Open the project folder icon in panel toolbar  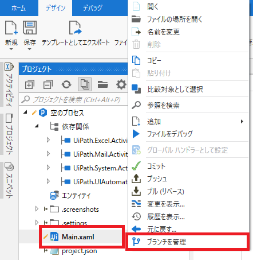(103, 84)
